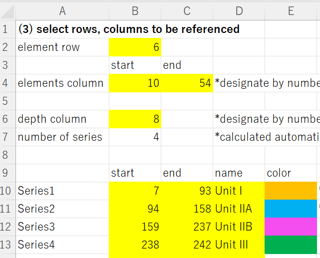Click the '*calculated automatically' note

(268, 137)
